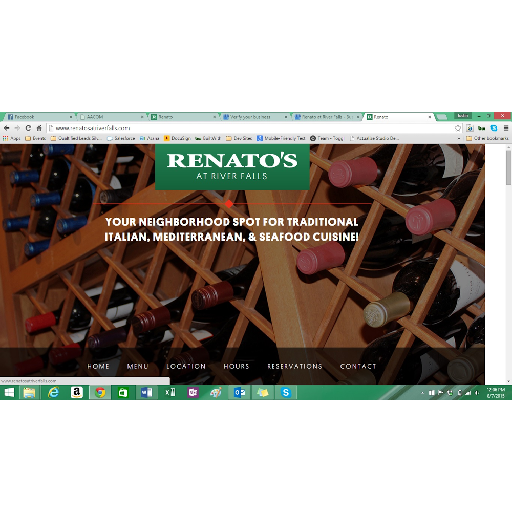
Task: Open the Apps shortcut in bookmarks bar
Action: pos(12,138)
